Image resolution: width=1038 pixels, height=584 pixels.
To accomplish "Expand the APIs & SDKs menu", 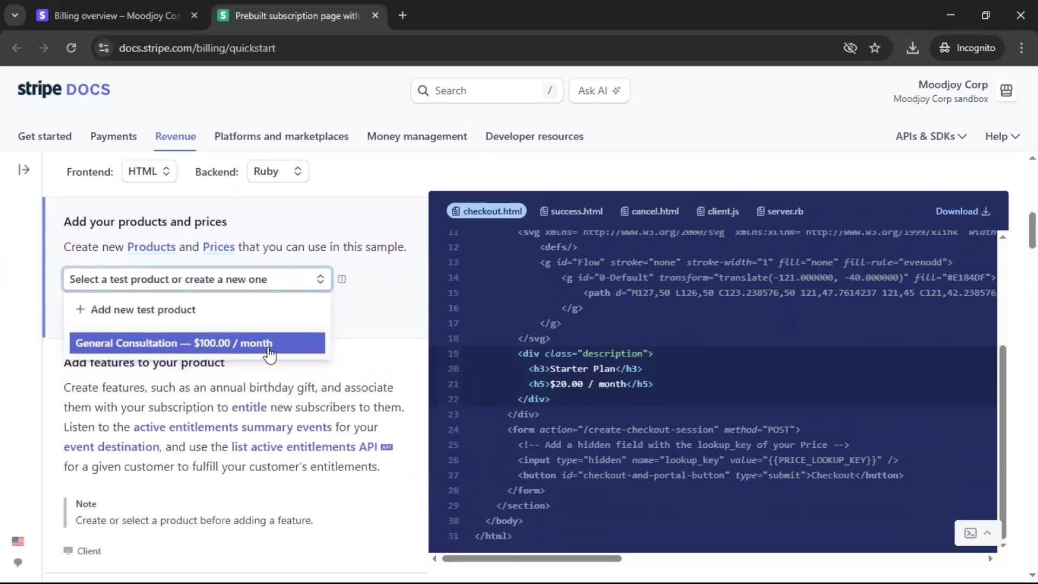I will [930, 136].
